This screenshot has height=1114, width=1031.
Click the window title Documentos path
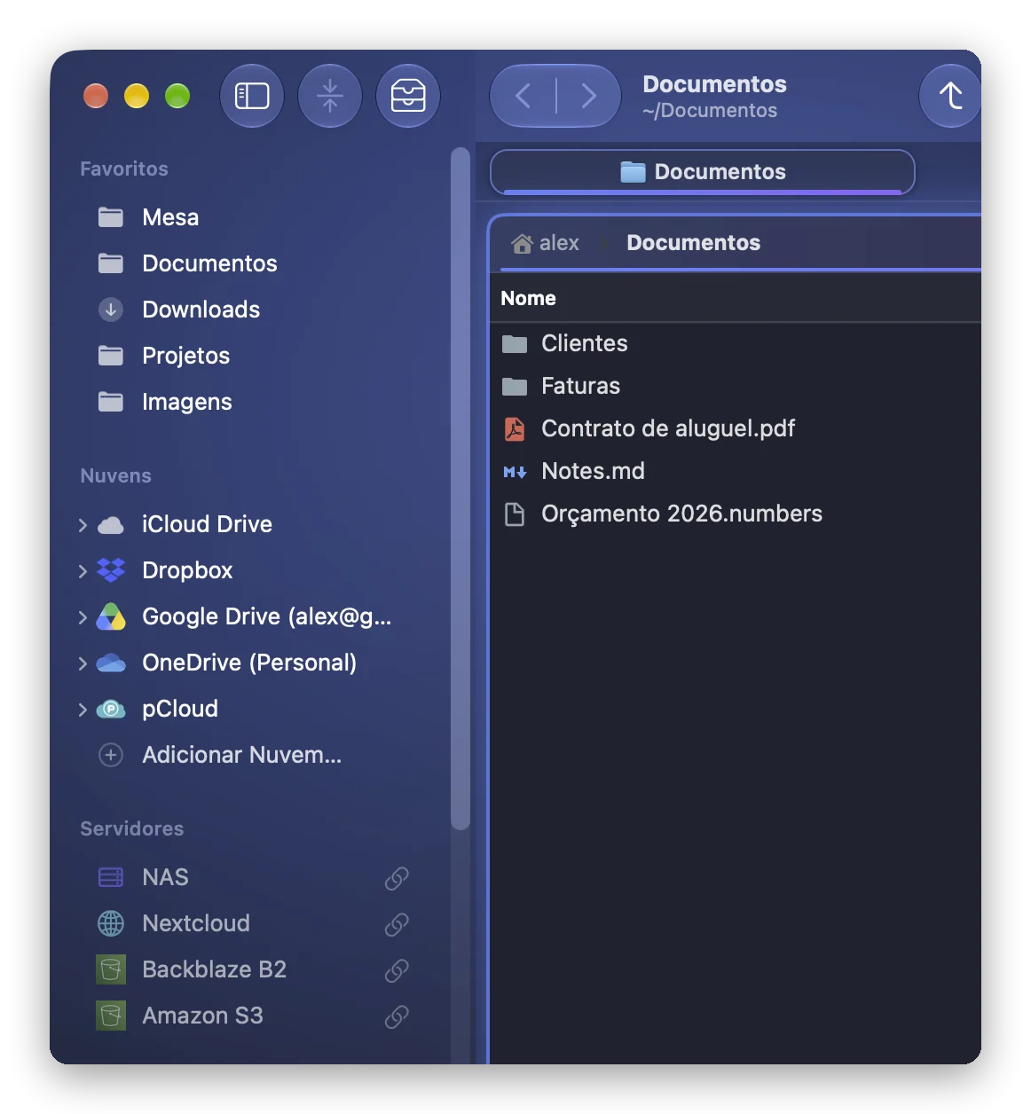click(710, 111)
